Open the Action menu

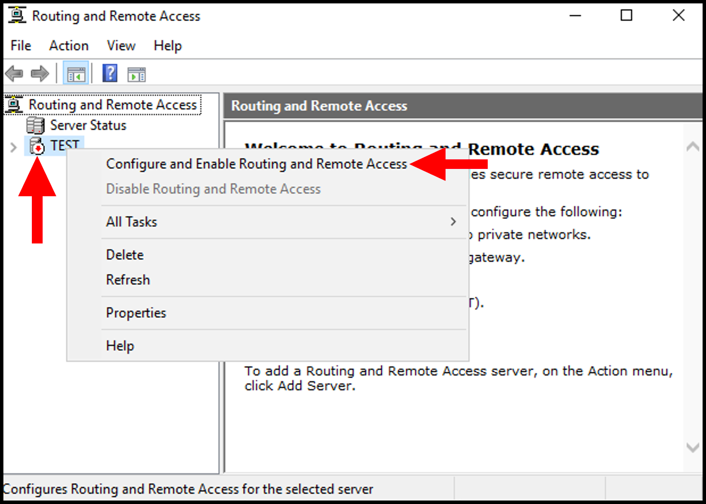[69, 46]
